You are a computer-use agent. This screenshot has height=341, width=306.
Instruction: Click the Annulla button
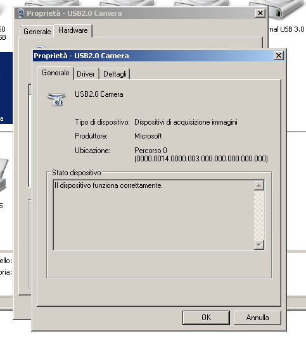click(257, 318)
